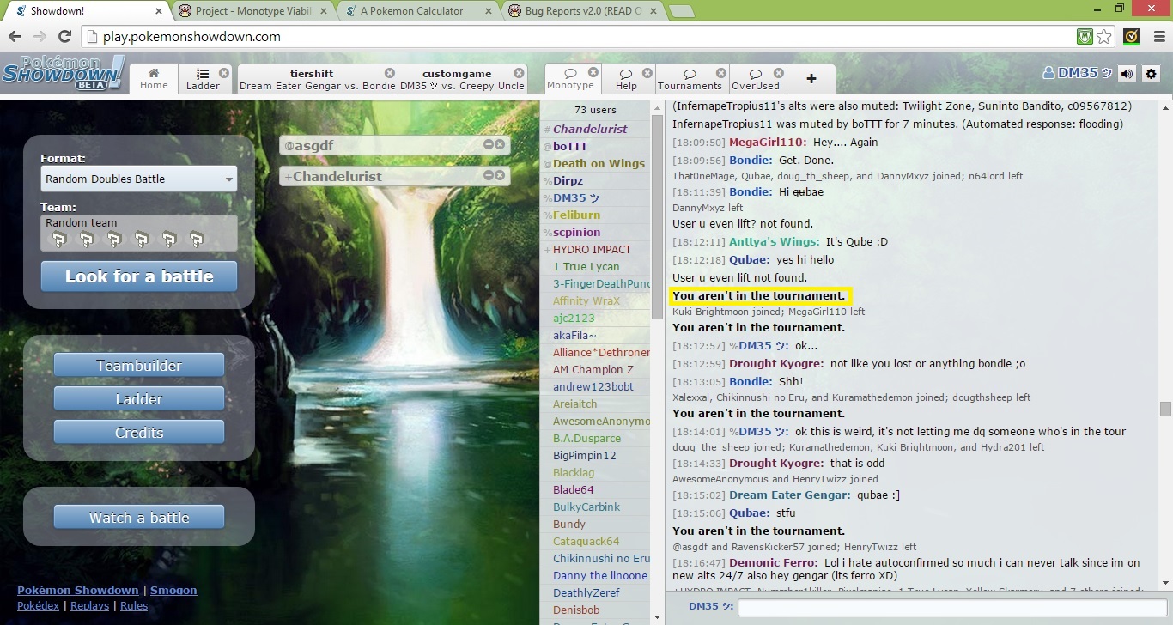Click the Pokémon Showdown logo
The height and width of the screenshot is (625, 1173).
64,74
